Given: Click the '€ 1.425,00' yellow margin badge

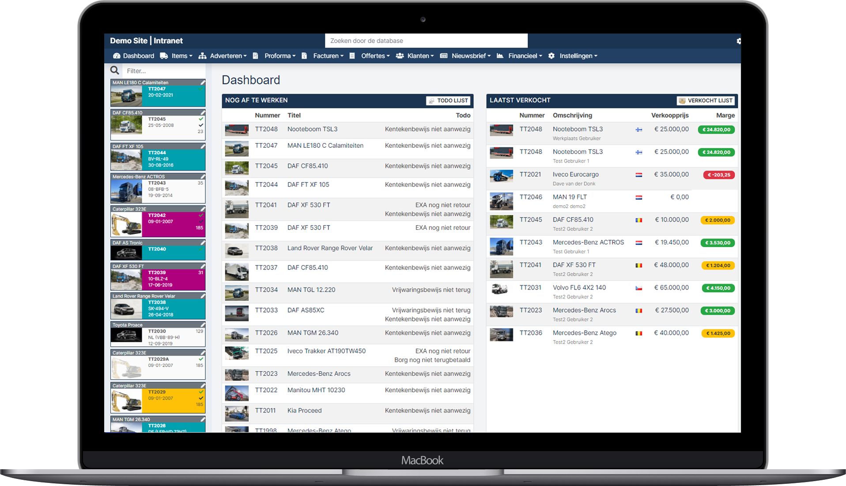Looking at the screenshot, I should (x=718, y=333).
